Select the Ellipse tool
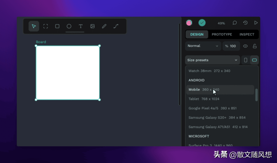Screen dimensions: 277x163 click(69, 26)
